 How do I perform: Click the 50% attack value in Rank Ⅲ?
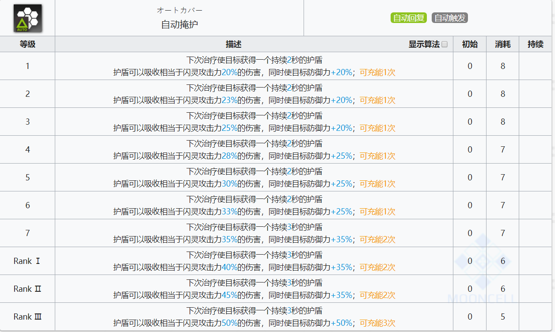(229, 323)
